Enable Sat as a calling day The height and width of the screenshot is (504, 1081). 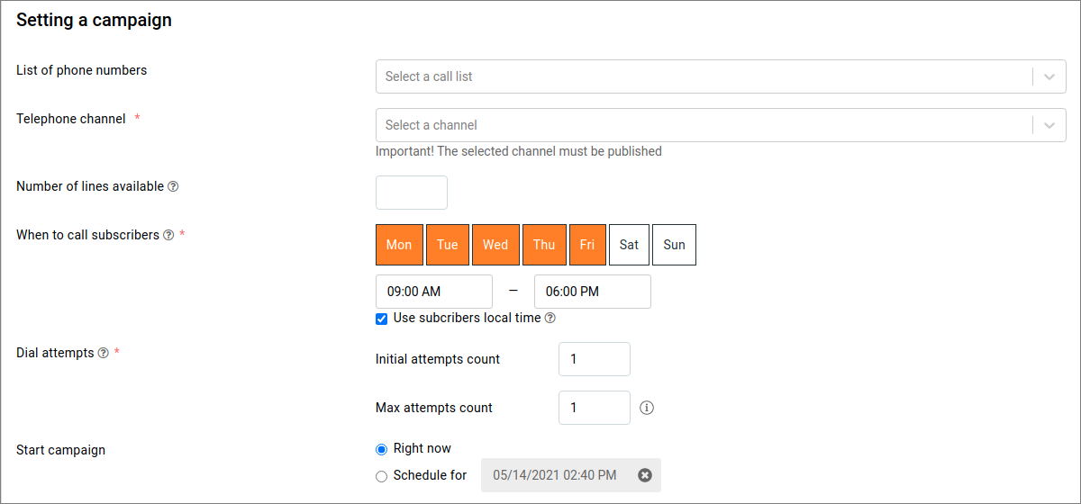pos(629,245)
